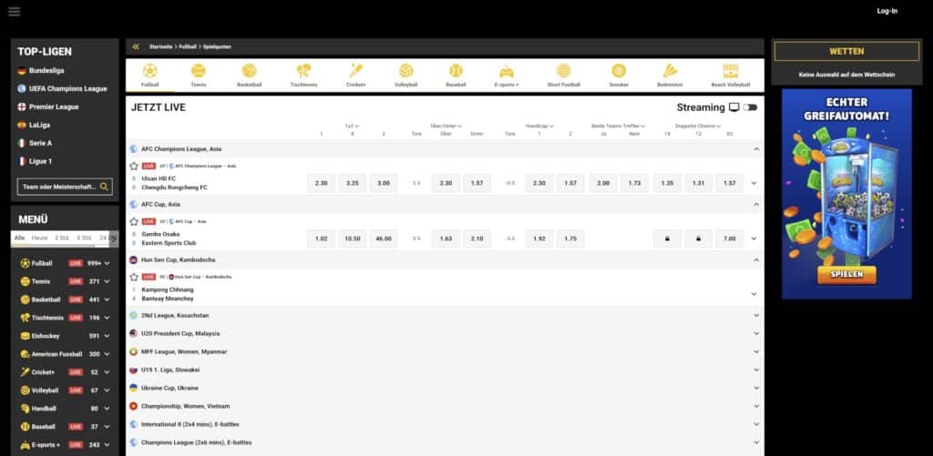Favorite the Ulsan HD FC match star

134,167
